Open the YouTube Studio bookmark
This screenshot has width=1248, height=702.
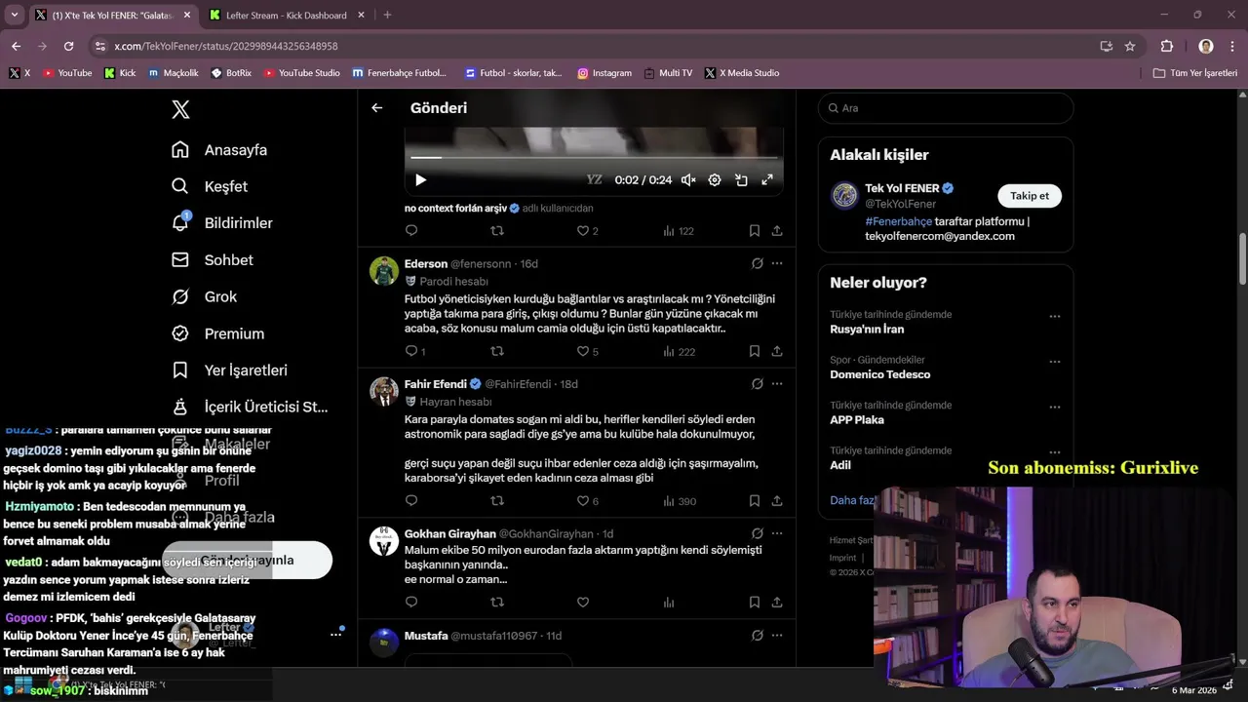point(302,73)
